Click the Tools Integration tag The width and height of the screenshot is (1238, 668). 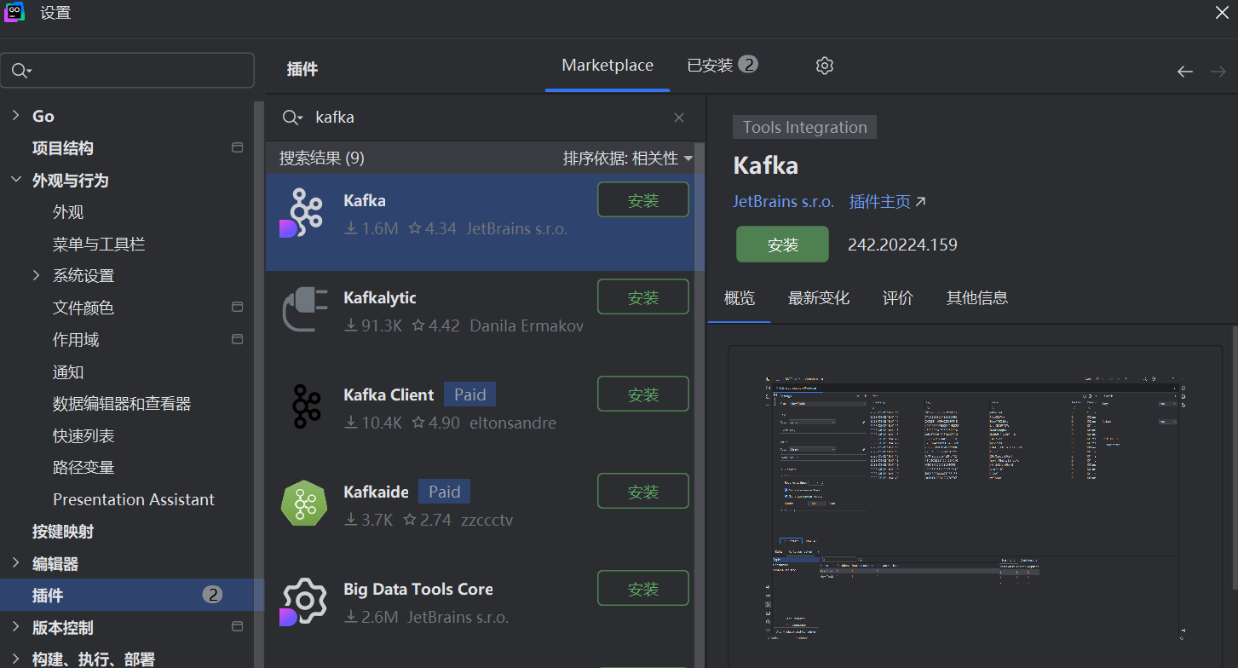click(x=804, y=127)
